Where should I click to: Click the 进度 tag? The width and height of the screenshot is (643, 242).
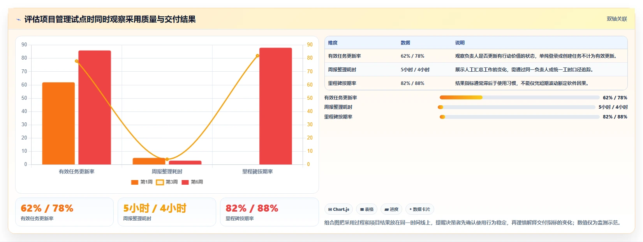pos(391,209)
